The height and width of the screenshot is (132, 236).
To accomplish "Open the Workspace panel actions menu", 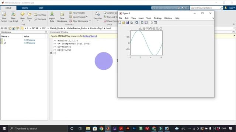I will [46, 32].
